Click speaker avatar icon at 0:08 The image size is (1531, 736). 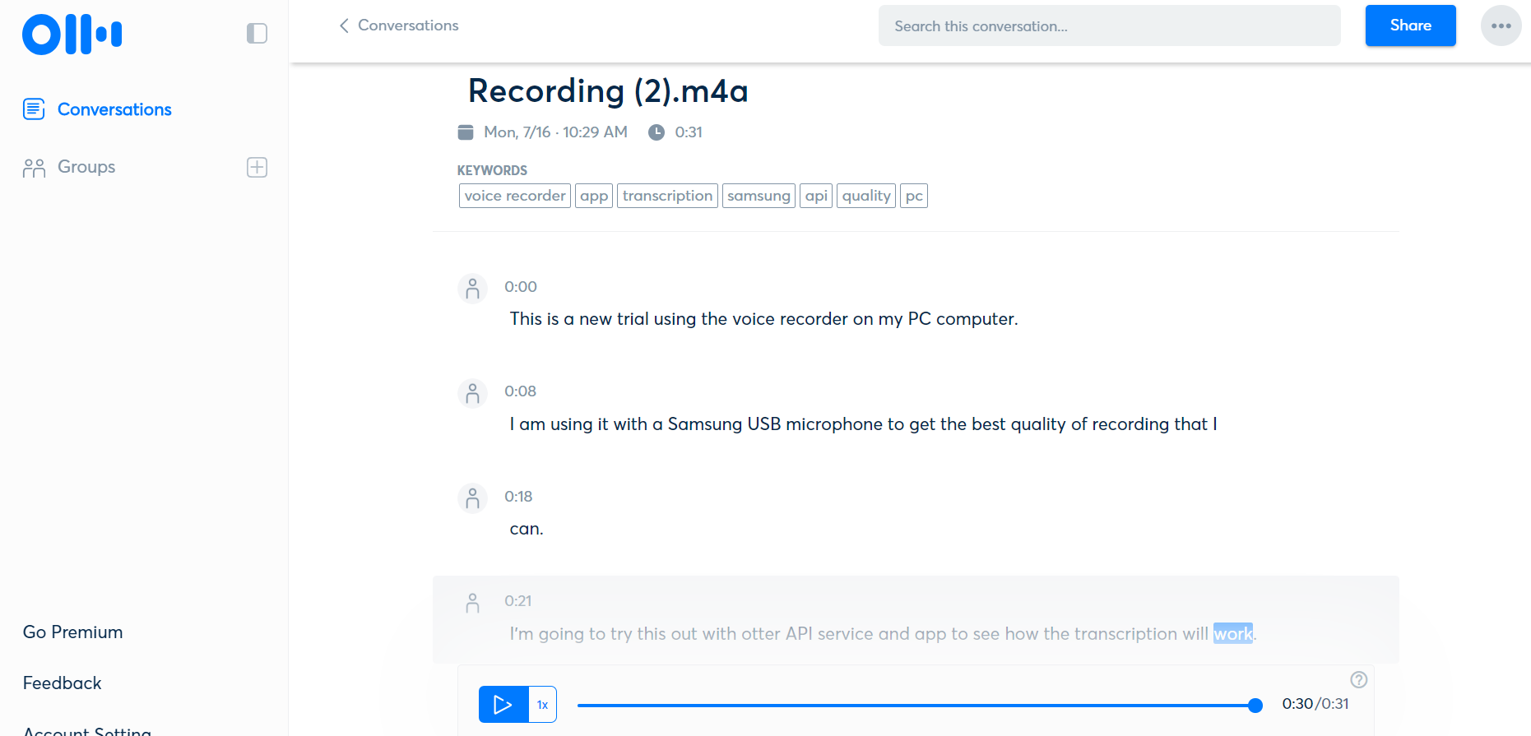pyautogui.click(x=472, y=394)
